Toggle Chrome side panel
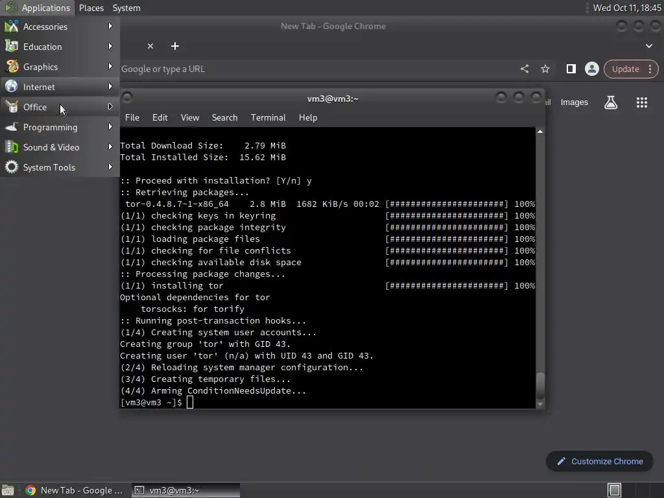 [571, 69]
